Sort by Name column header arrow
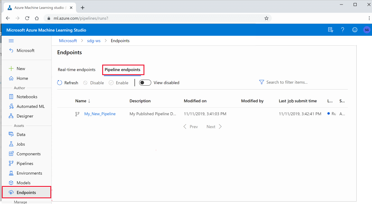The height and width of the screenshot is (204, 372). [89, 101]
